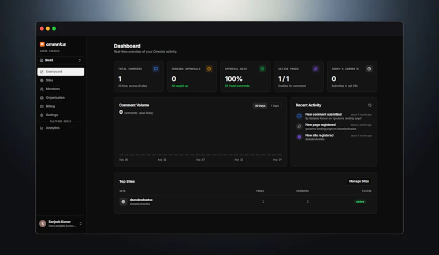Click the Aug 17 axis label

(x=200, y=160)
